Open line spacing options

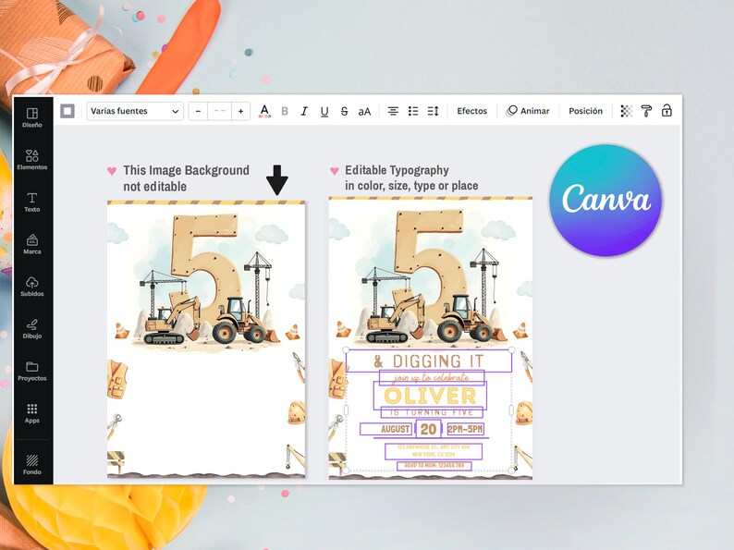click(x=433, y=111)
